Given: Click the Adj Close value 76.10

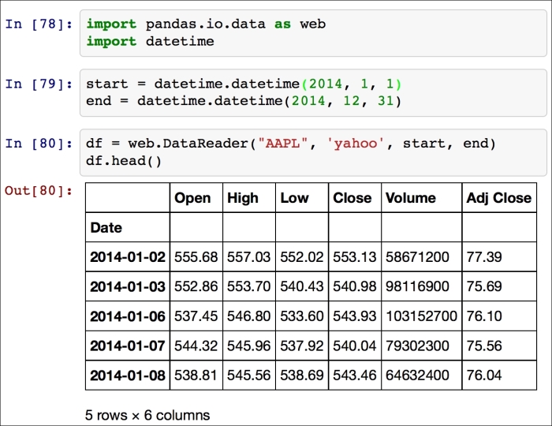Looking at the screenshot, I should point(484,316).
